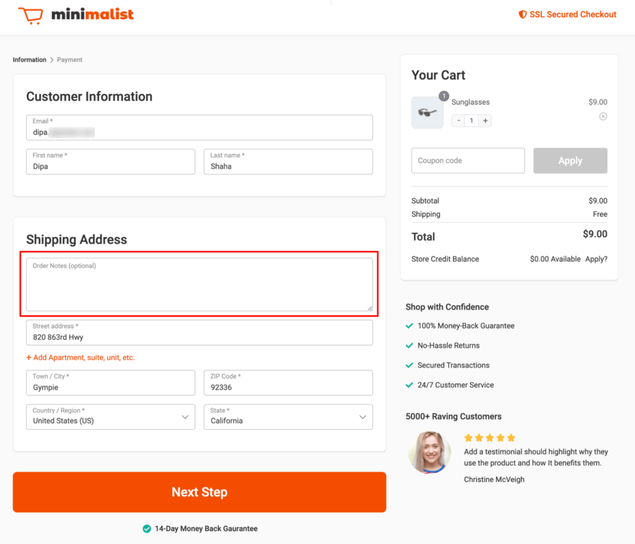Click the minimalist shopping cart logo
635x544 pixels.
(30, 14)
